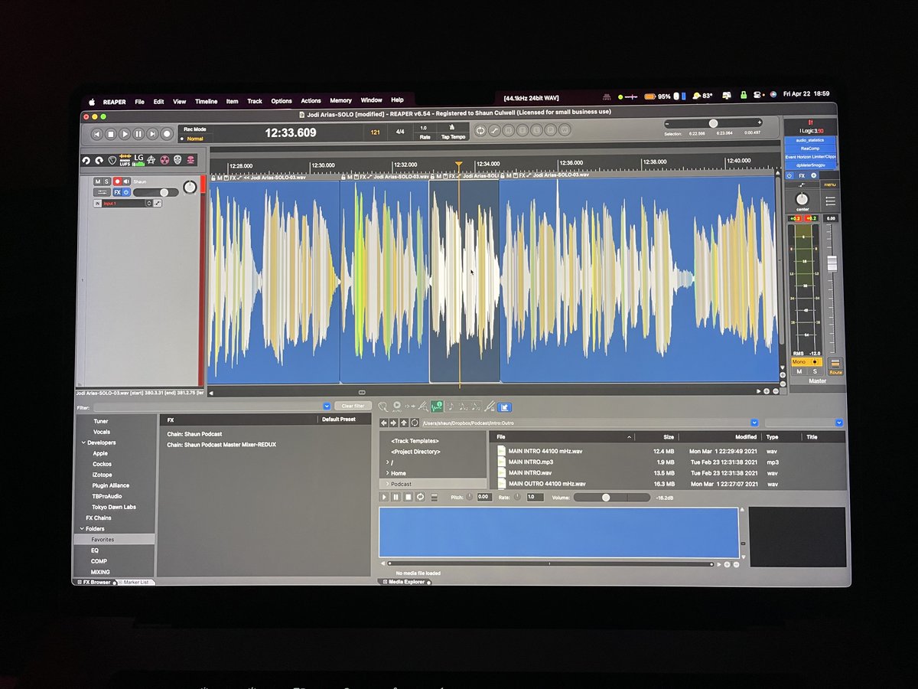Sort the media list by Size column
The height and width of the screenshot is (689, 918).
pos(669,437)
